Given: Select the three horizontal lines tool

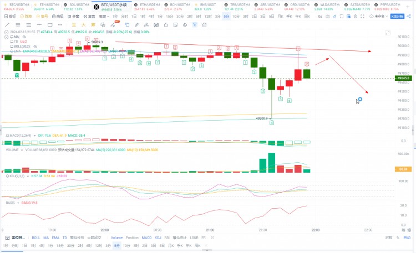Looking at the screenshot, I should click(x=29, y=25).
